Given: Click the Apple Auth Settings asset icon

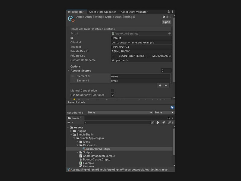Looking at the screenshot, I should [x=71, y=19].
